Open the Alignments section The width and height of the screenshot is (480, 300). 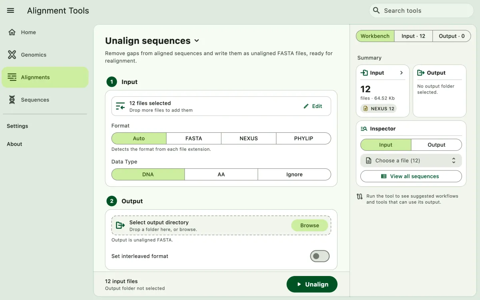[x=45, y=77]
